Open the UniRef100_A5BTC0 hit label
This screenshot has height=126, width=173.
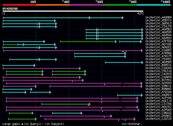158,20
